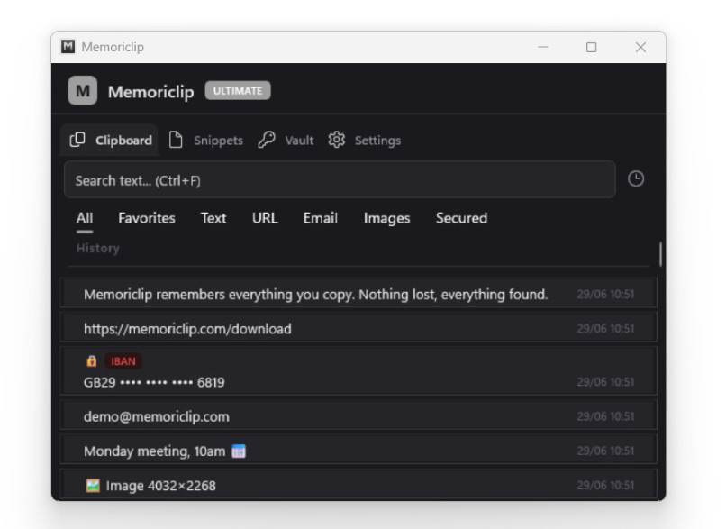Screen dimensions: 726x529
Task: Open the Snippets tab
Action: (206, 140)
